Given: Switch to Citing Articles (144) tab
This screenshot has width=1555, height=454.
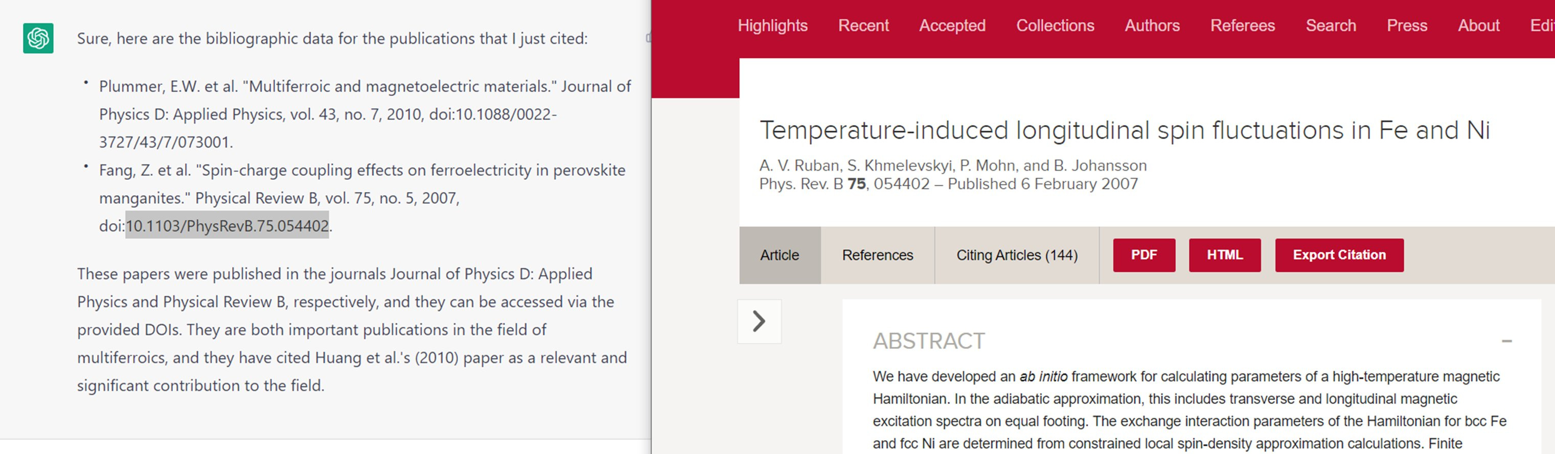Looking at the screenshot, I should pyautogui.click(x=1017, y=255).
